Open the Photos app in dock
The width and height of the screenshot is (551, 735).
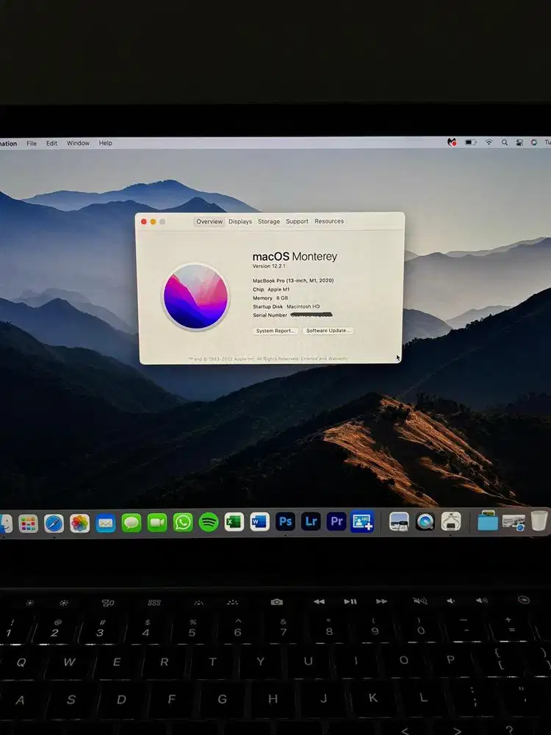pyautogui.click(x=79, y=523)
